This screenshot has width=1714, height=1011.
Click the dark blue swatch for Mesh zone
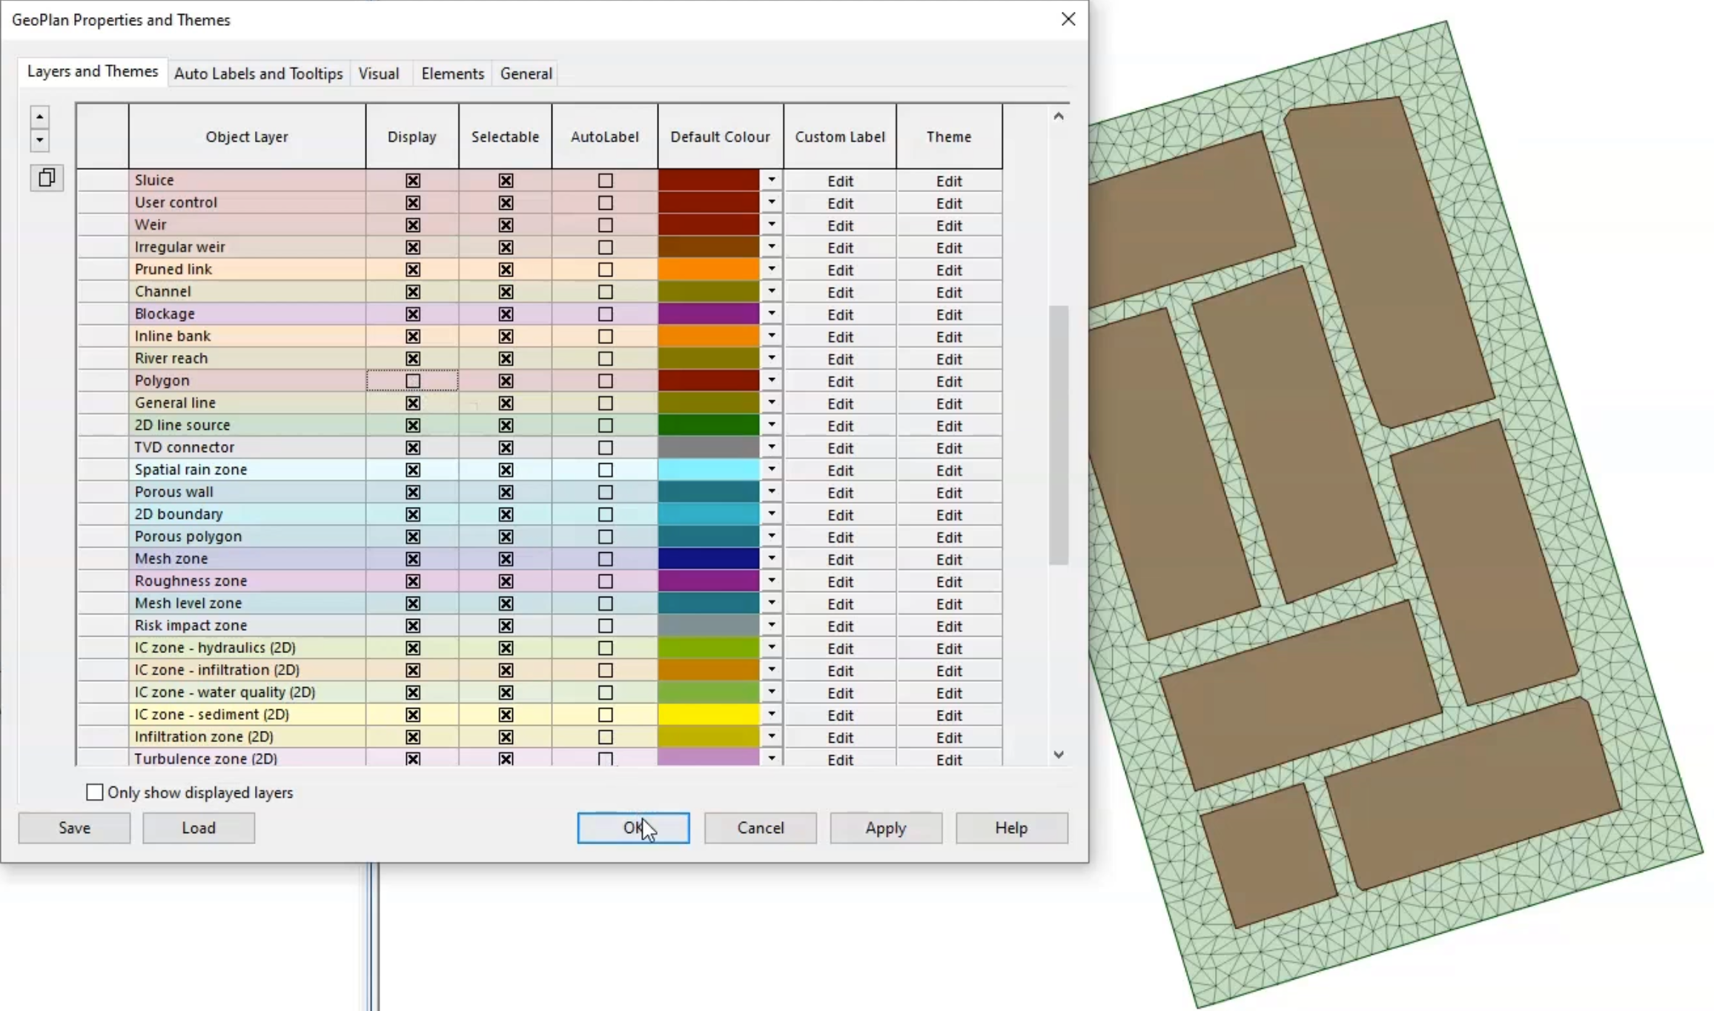(x=709, y=558)
